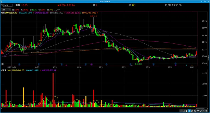The width and height of the screenshot is (210, 113).
Task: Click the red 最高 high price annotation
Action: pos(93,16)
